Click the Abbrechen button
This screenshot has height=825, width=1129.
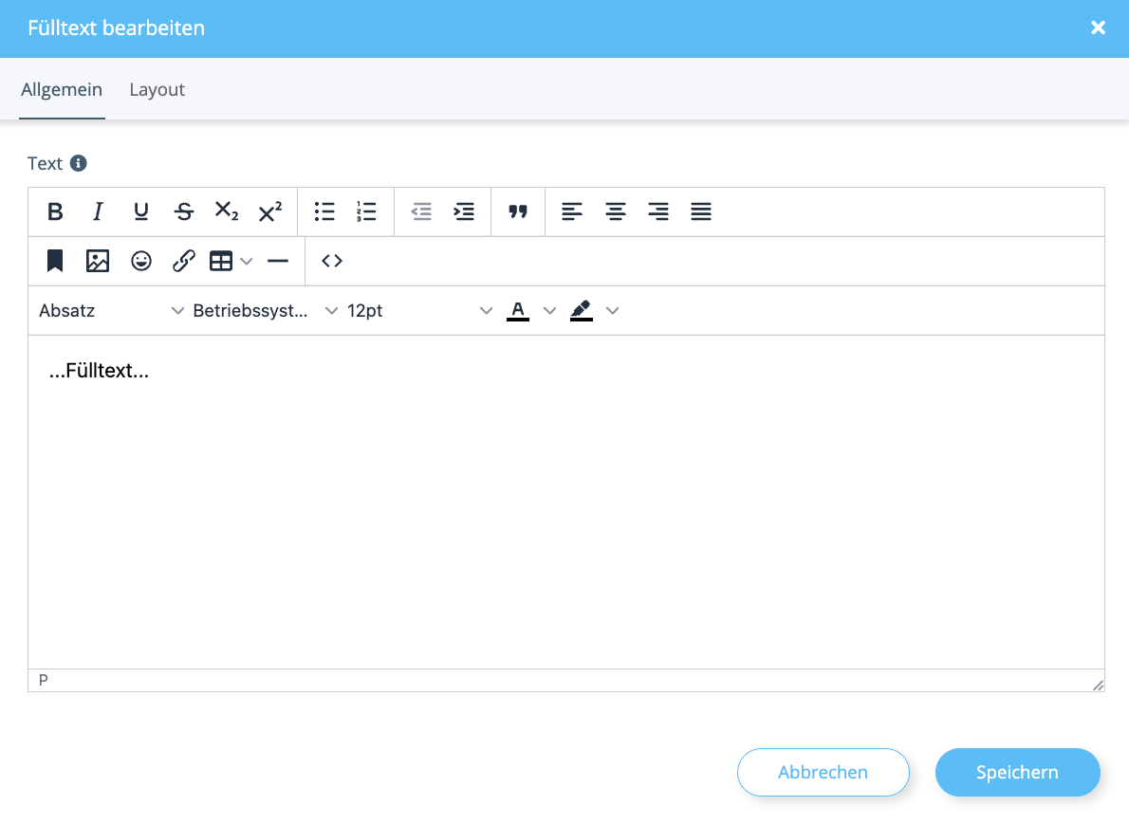pyautogui.click(x=823, y=773)
